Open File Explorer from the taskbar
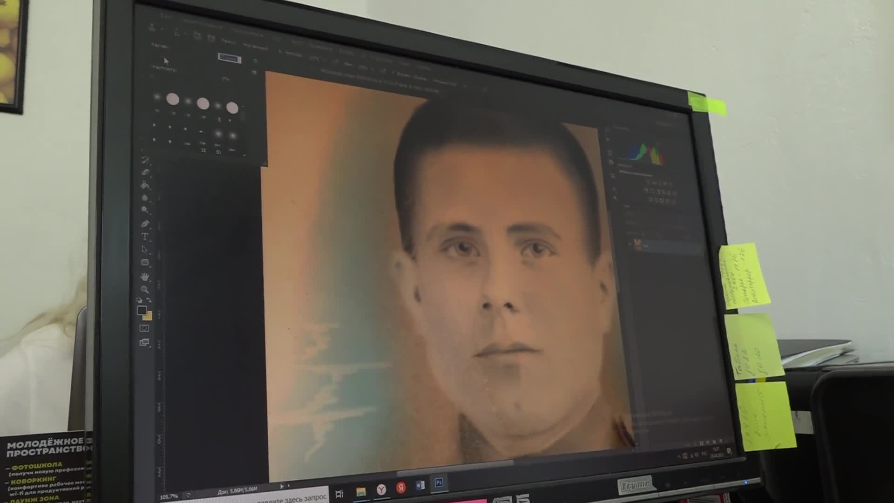Image resolution: width=894 pixels, height=503 pixels. 361,491
